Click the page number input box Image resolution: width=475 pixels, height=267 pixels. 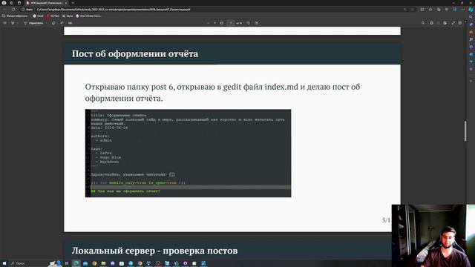[231, 23]
